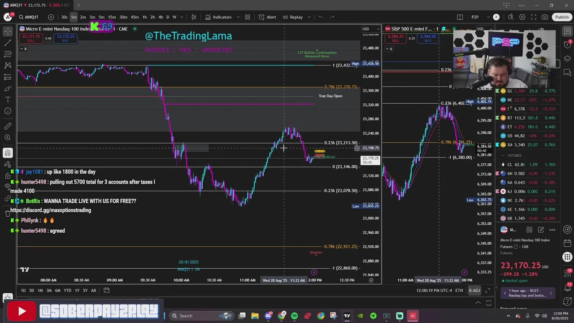
Task: Select the ruler measure tool
Action: pyautogui.click(x=8, y=127)
